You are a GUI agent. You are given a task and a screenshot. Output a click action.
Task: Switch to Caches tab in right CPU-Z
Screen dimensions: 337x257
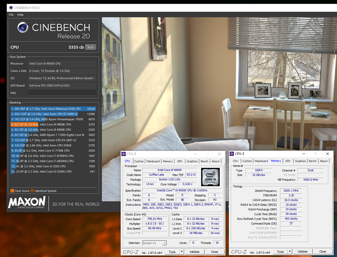pyautogui.click(x=247, y=161)
